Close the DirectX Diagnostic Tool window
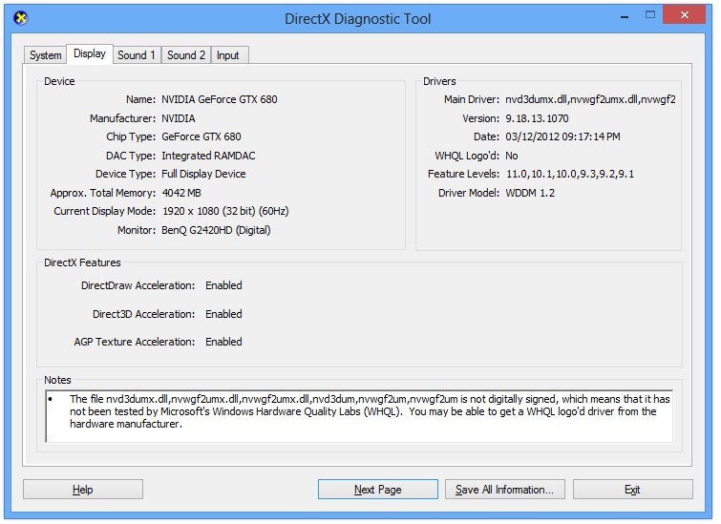Image resolution: width=721 pixels, height=524 pixels. [684, 14]
